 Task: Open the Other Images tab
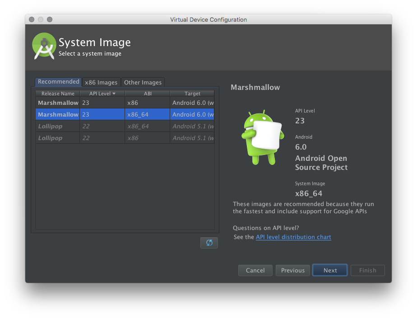143,82
